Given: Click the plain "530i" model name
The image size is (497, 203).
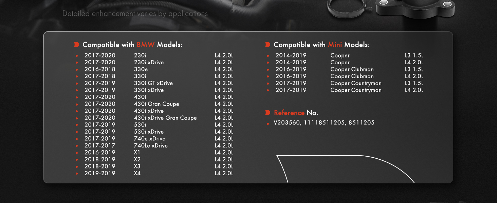Looking at the screenshot, I should [140, 125].
